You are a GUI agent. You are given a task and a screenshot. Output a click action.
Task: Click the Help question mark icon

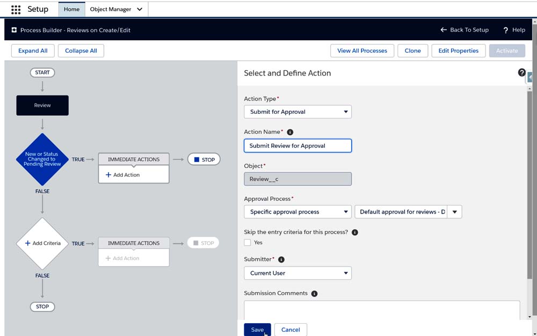tap(506, 30)
